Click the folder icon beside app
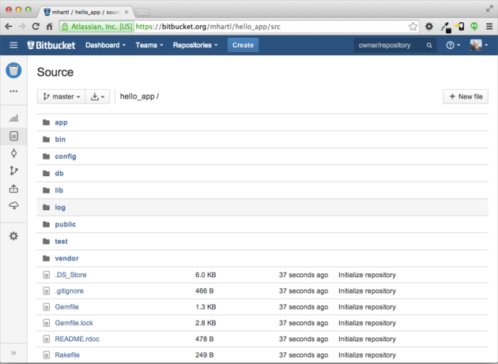498x364 pixels. coord(47,122)
